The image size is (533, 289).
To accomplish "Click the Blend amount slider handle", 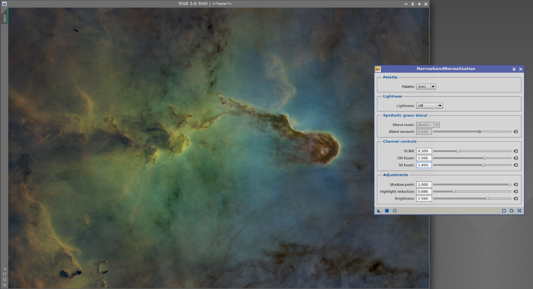I will pyautogui.click(x=479, y=132).
